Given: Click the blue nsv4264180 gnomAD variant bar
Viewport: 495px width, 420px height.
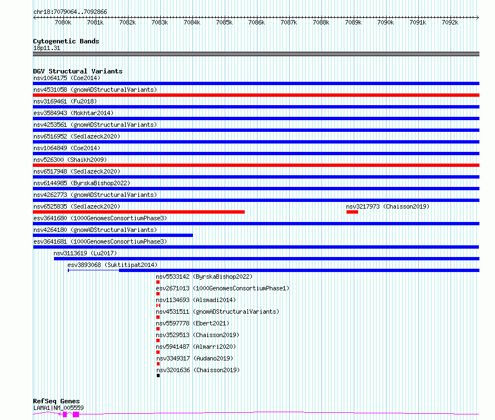Looking at the screenshot, I should (x=113, y=235).
